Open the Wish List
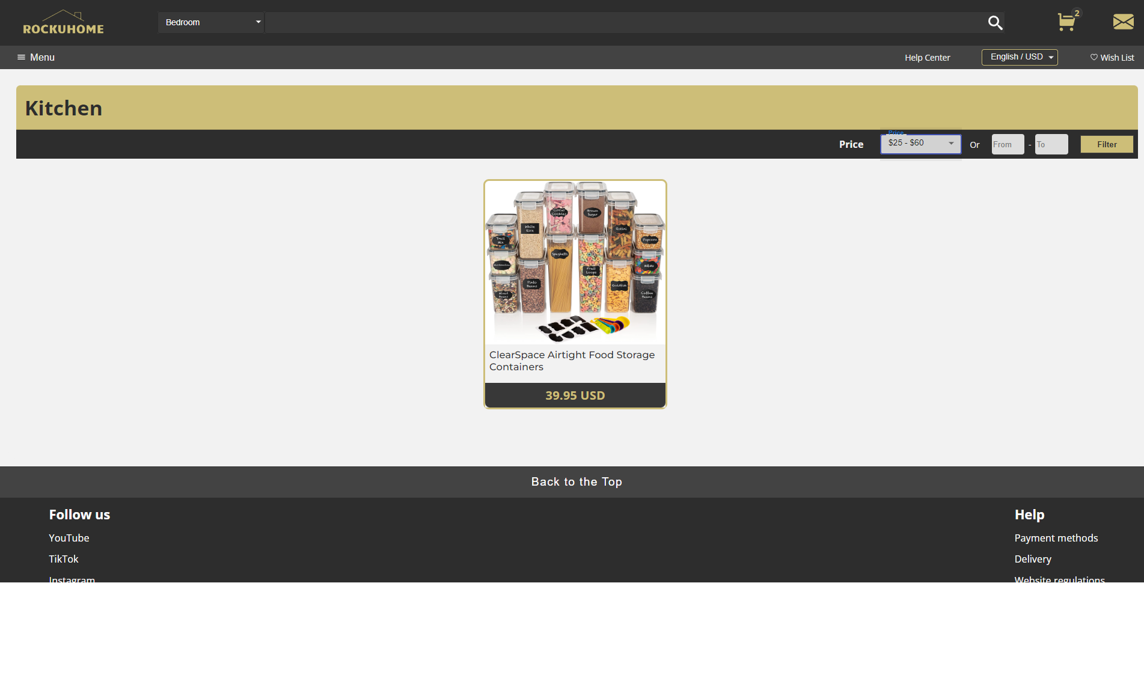 point(1116,57)
